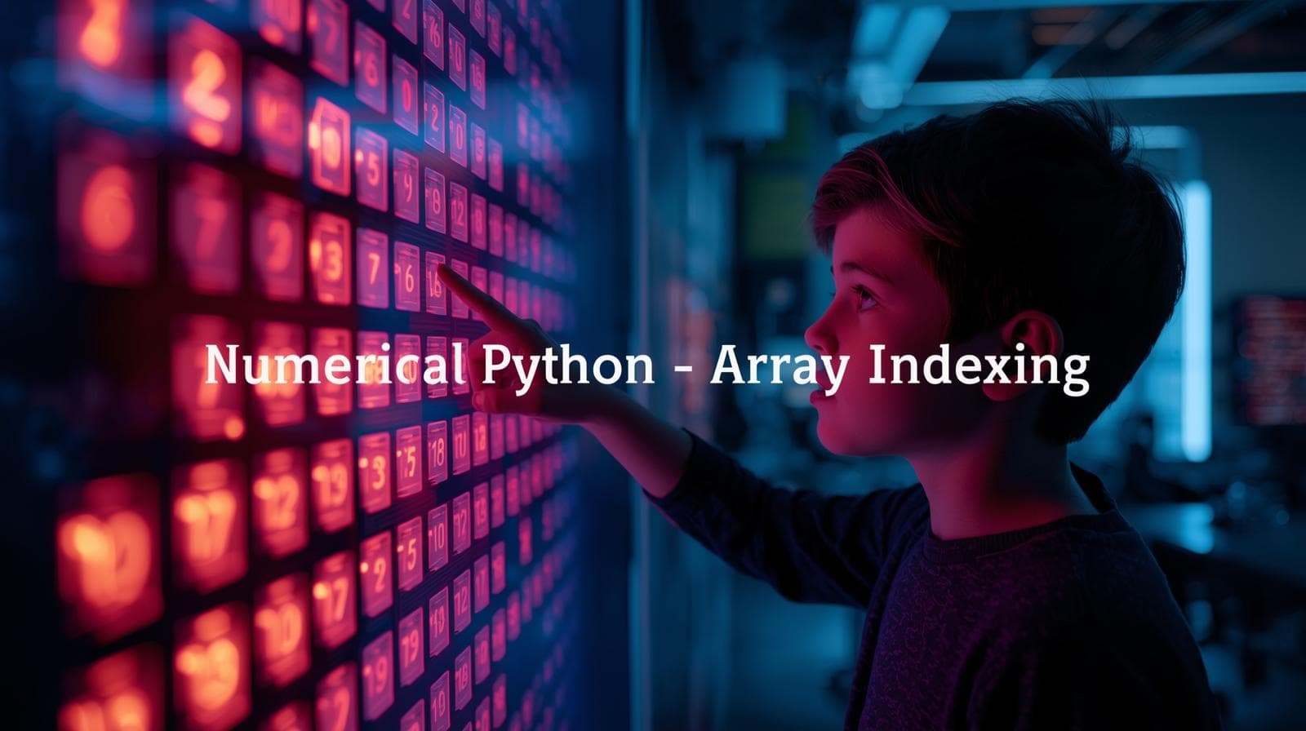Click the blurry red monitor in right background

pos(1268,359)
